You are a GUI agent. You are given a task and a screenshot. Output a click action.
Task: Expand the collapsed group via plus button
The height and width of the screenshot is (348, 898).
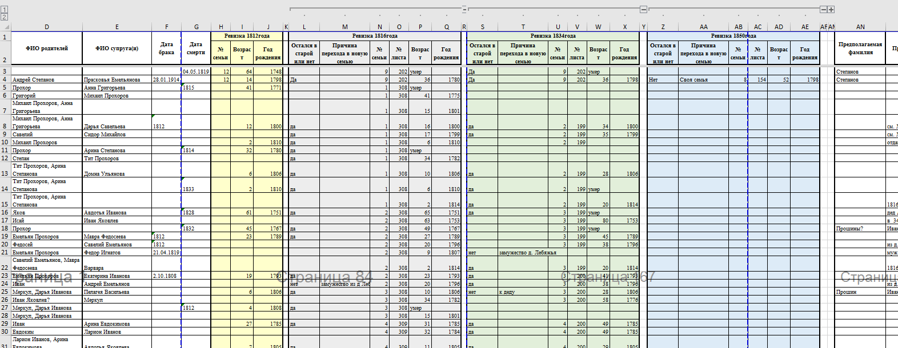pos(831,9)
